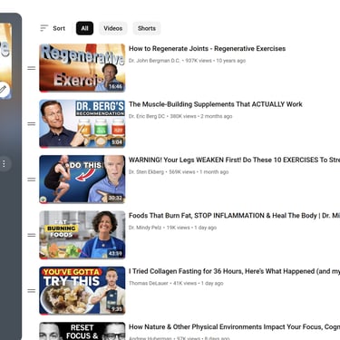Open the DO THIS squat exercise thumbnail

[x=83, y=180]
